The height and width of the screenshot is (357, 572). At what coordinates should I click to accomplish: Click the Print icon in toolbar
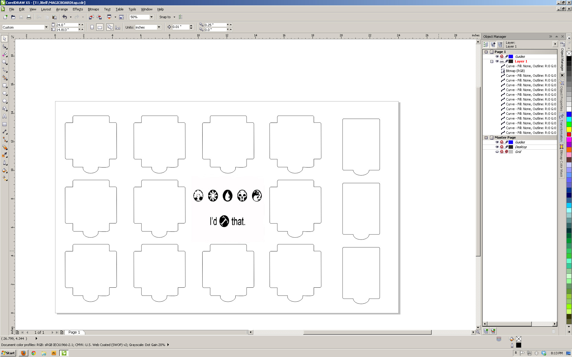[x=29, y=17]
